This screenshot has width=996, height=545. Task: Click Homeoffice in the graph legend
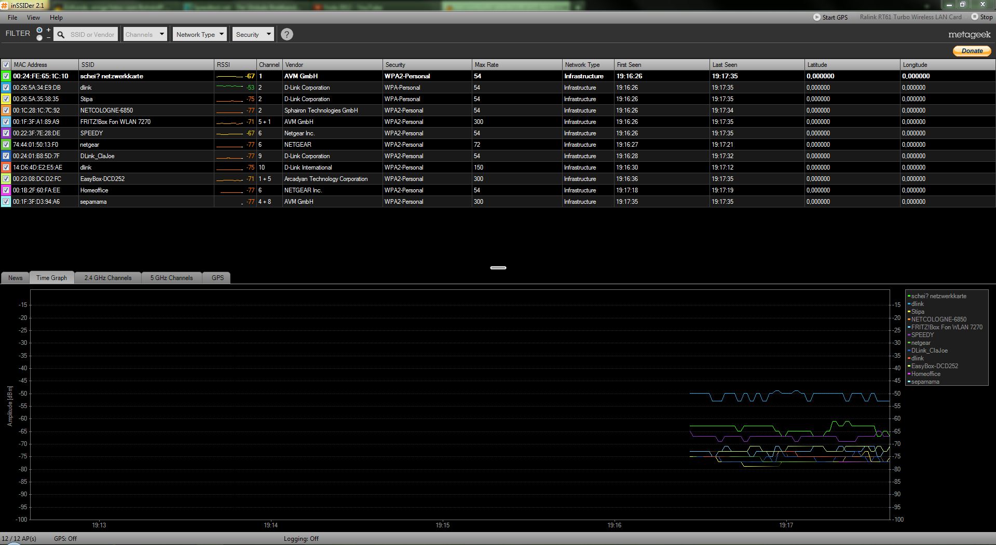[x=925, y=374]
